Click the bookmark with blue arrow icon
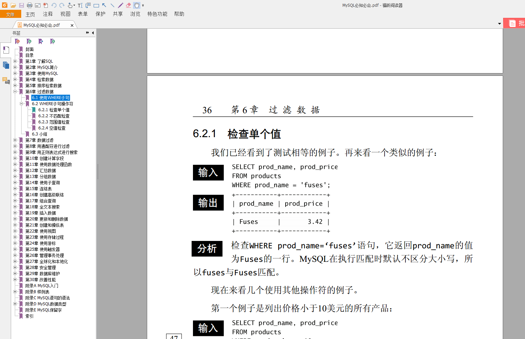 pyautogui.click(x=41, y=41)
